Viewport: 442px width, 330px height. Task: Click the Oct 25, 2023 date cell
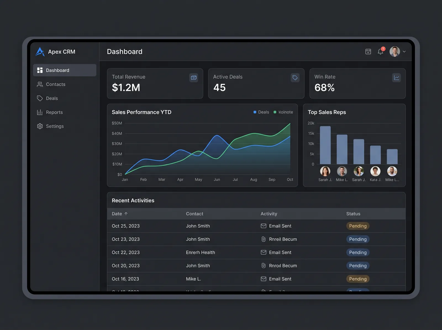pyautogui.click(x=126, y=226)
